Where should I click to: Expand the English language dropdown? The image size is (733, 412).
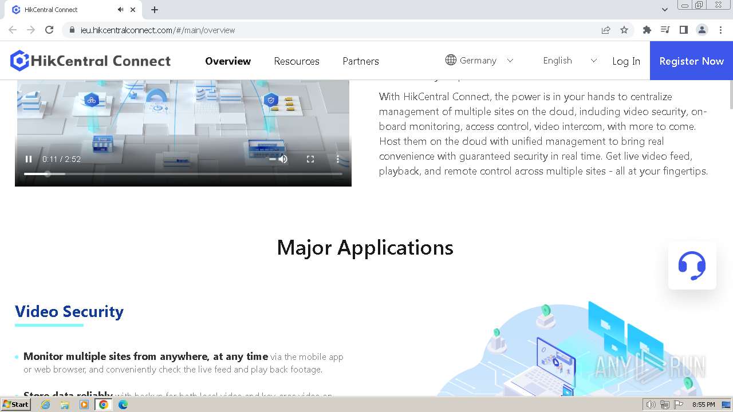(x=593, y=61)
